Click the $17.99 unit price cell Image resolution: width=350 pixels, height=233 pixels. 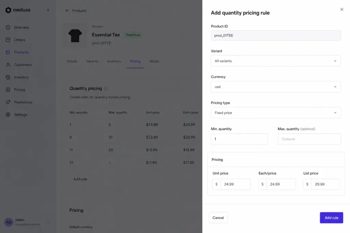point(151,162)
